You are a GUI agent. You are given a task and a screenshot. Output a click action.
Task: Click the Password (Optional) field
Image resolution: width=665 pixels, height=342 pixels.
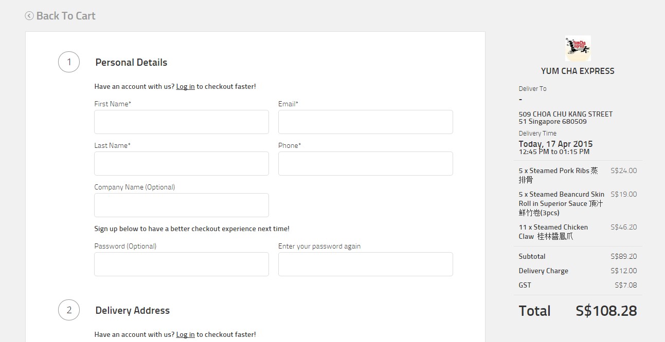click(x=181, y=264)
